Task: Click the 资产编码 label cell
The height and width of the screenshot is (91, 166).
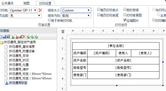Action: tap(80, 53)
